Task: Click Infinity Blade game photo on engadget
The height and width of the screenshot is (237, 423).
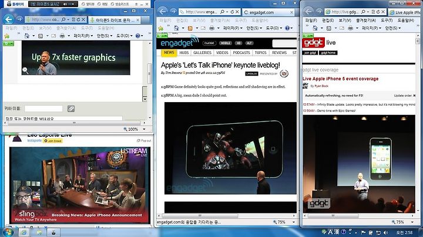Action: click(230, 148)
